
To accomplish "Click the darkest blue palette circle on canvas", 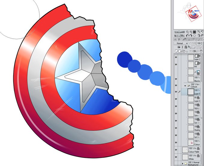I will pos(124,60).
